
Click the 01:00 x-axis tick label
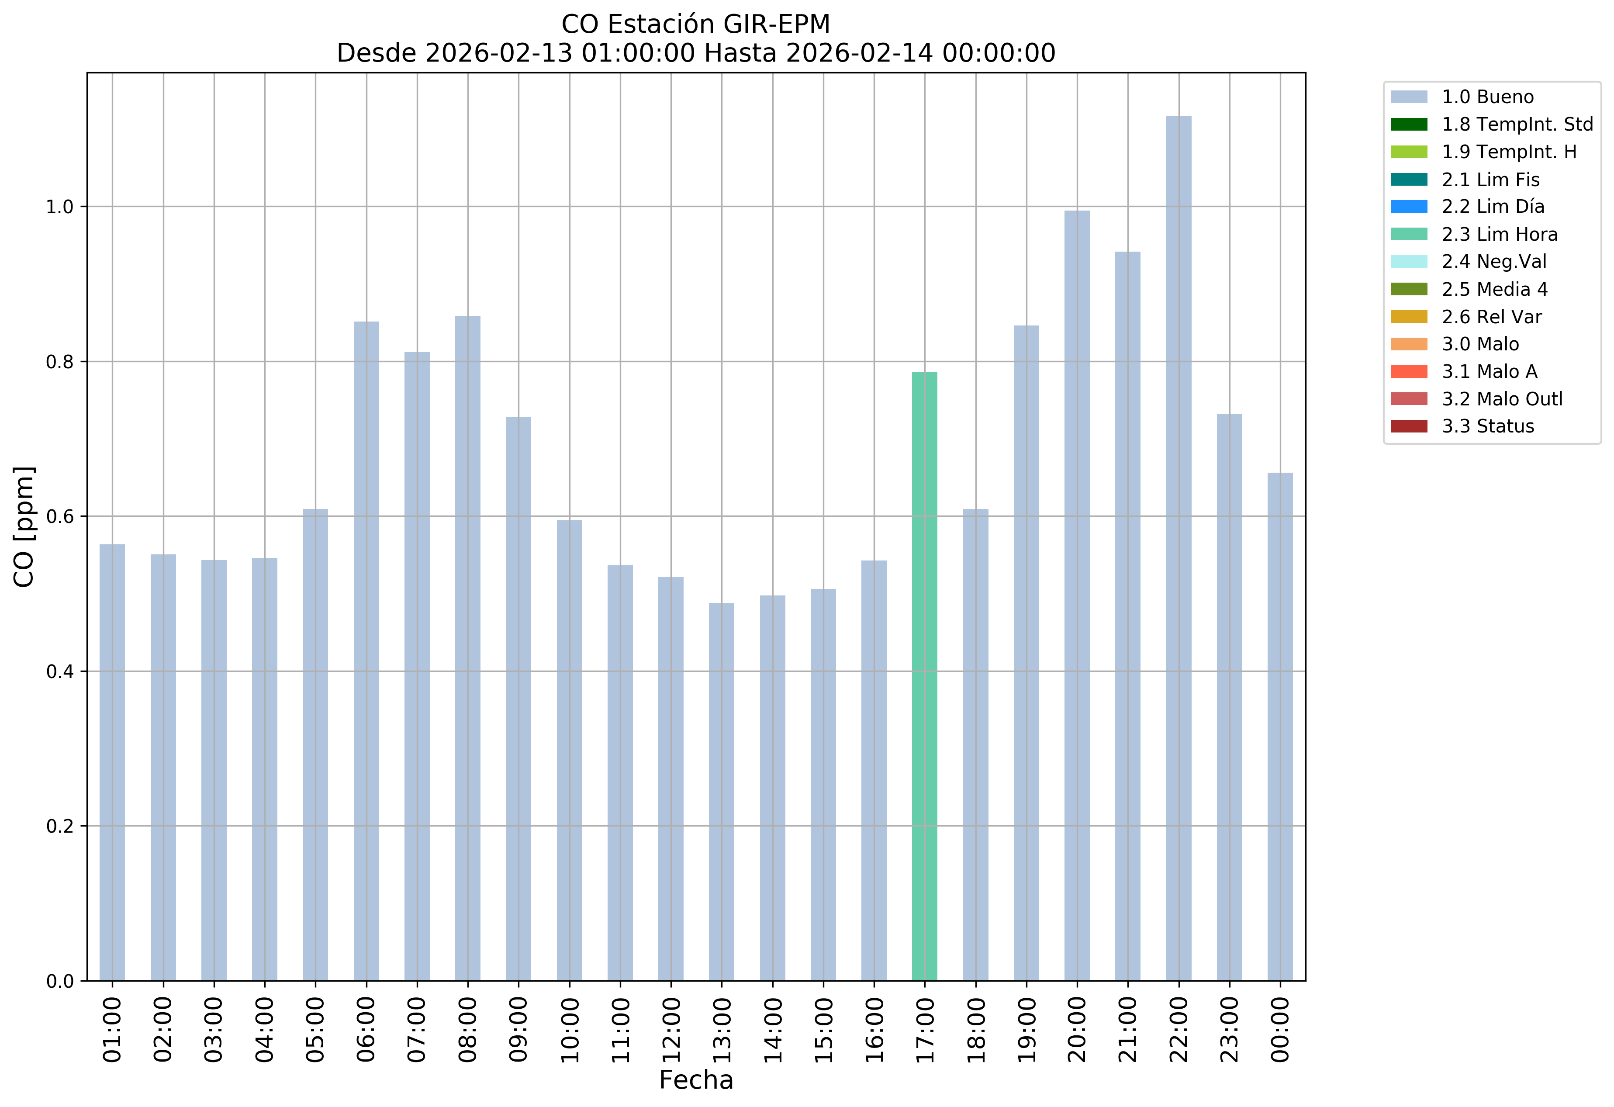click(x=112, y=1029)
